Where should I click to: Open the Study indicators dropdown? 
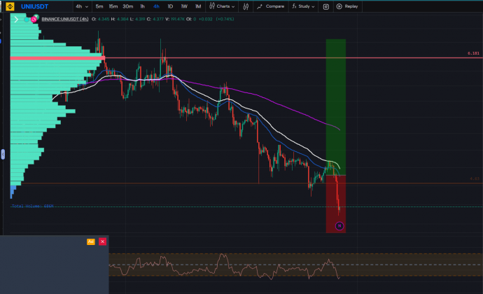pyautogui.click(x=304, y=6)
